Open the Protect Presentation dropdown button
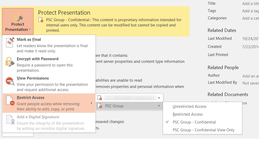 tap(18, 21)
